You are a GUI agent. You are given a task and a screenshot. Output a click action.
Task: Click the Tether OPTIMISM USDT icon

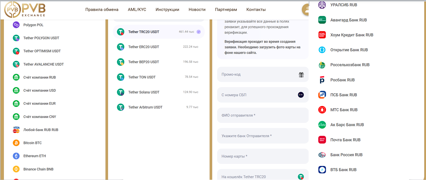point(16,51)
